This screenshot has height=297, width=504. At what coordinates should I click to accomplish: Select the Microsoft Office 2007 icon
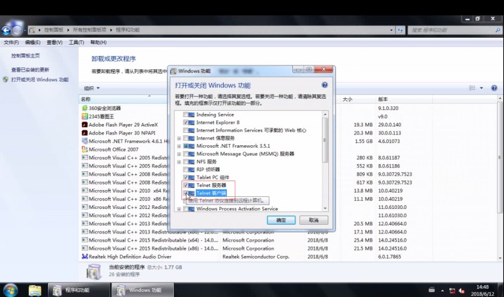[x=84, y=149]
